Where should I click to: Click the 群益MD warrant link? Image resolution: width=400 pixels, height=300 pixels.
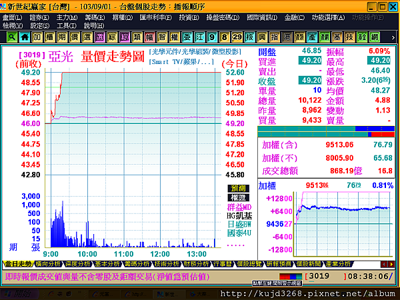point(239,207)
